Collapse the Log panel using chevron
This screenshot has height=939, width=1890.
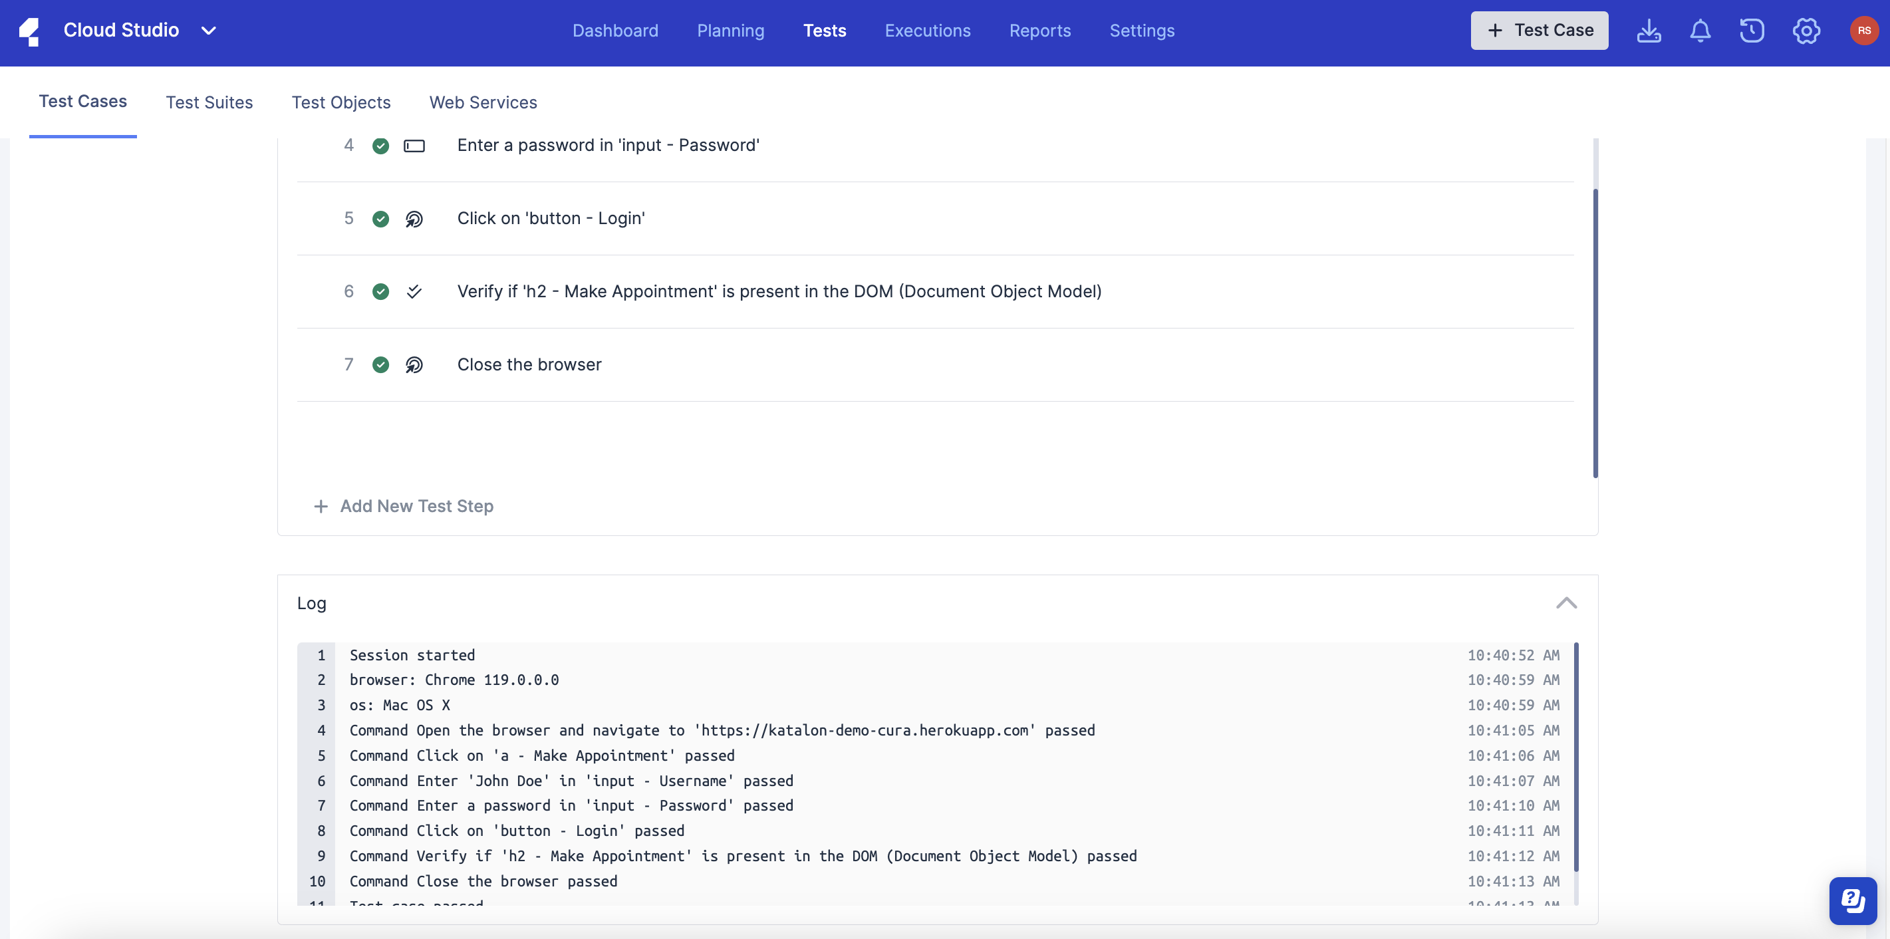pyautogui.click(x=1565, y=601)
